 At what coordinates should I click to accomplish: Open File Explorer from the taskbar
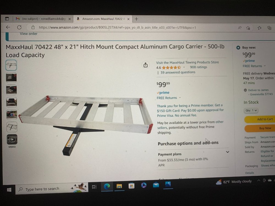tap(119, 186)
